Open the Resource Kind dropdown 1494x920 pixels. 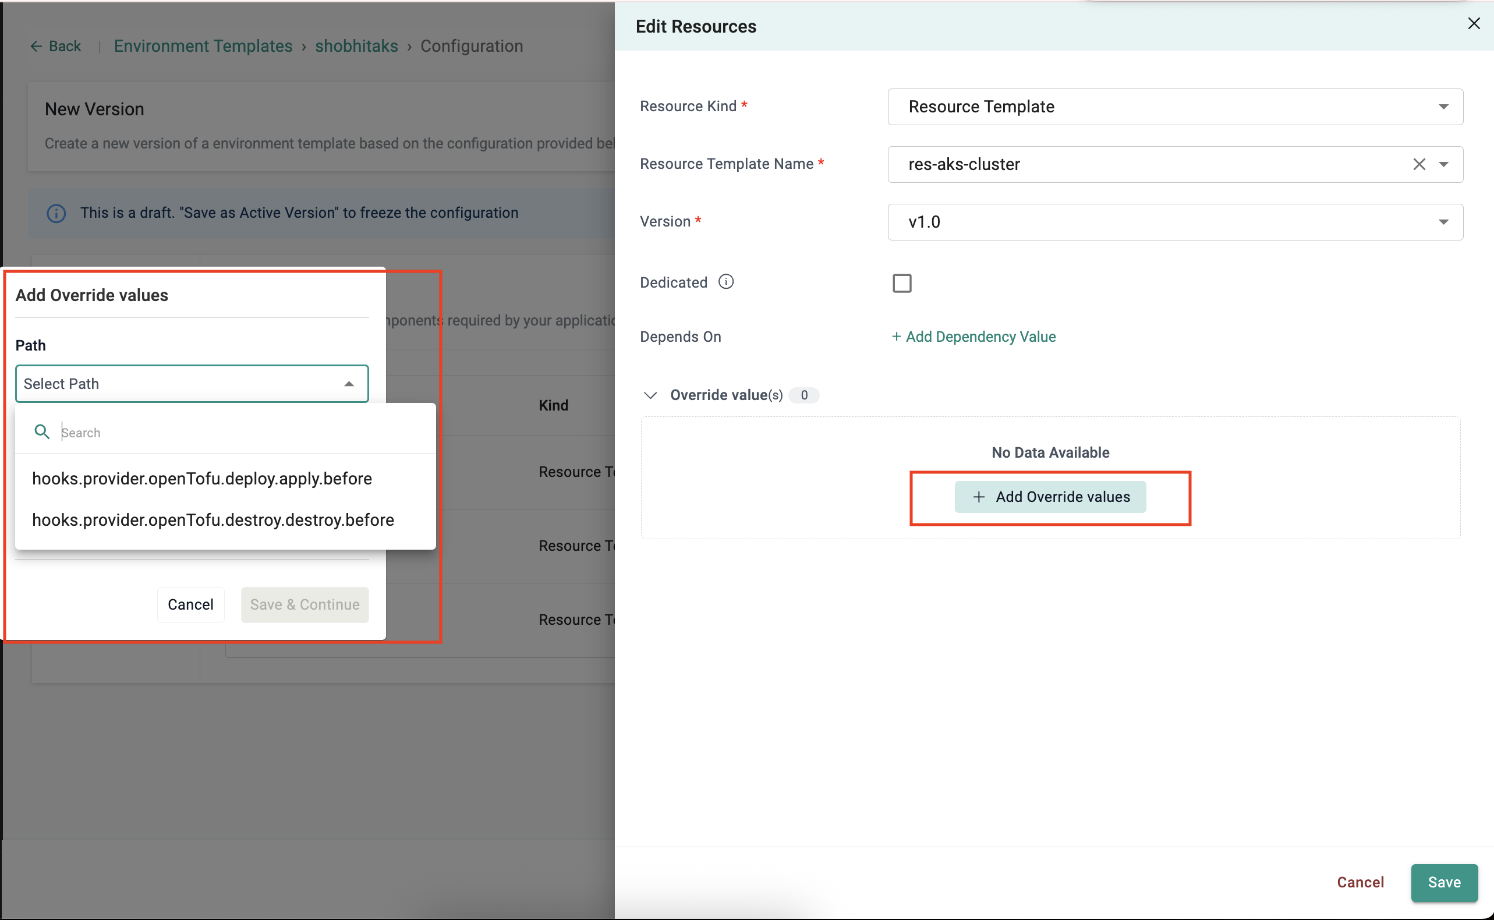1443,107
